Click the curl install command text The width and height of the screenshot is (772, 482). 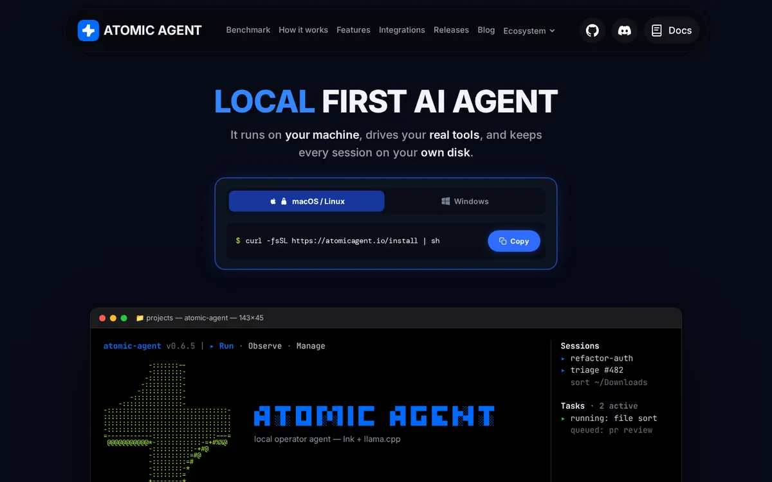point(342,241)
